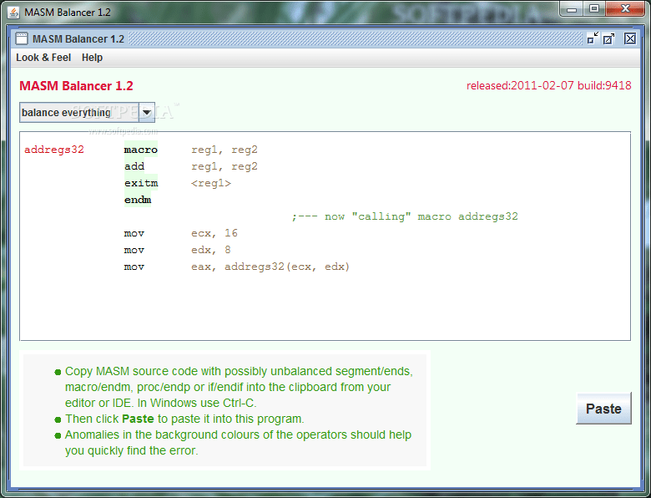The width and height of the screenshot is (651, 498).
Task: Open the Look & Feel menu
Action: click(x=43, y=58)
